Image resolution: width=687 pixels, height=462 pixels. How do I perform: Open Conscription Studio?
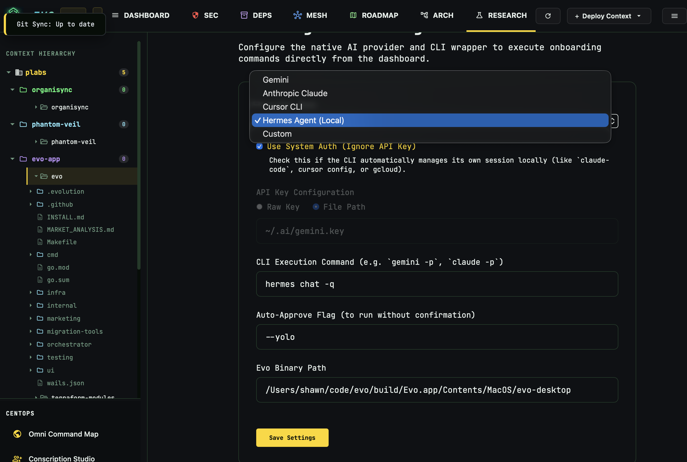click(62, 458)
